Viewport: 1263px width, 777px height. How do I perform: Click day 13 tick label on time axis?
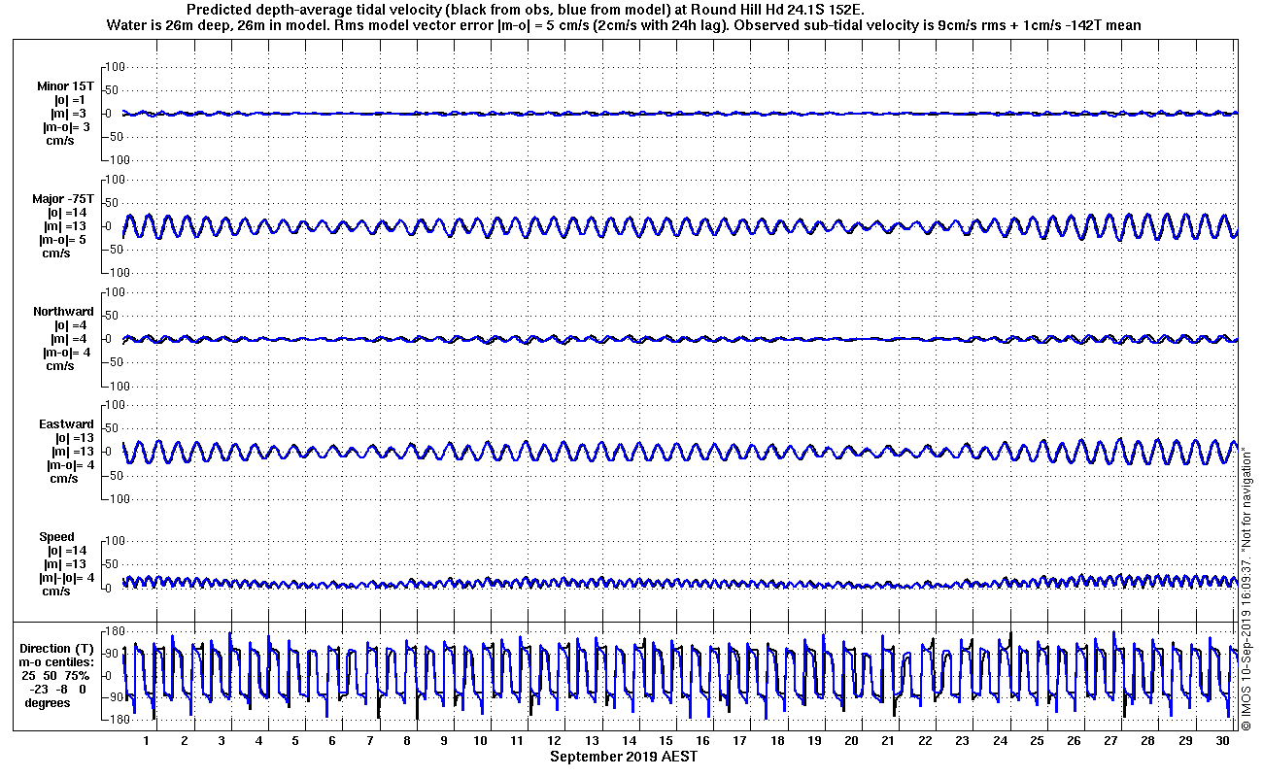click(593, 740)
